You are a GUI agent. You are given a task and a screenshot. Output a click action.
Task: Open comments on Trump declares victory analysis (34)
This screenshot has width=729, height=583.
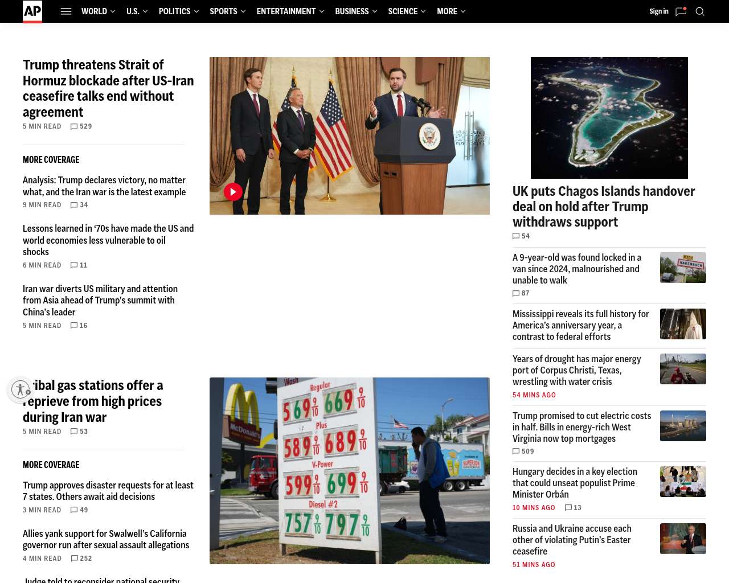pos(79,205)
